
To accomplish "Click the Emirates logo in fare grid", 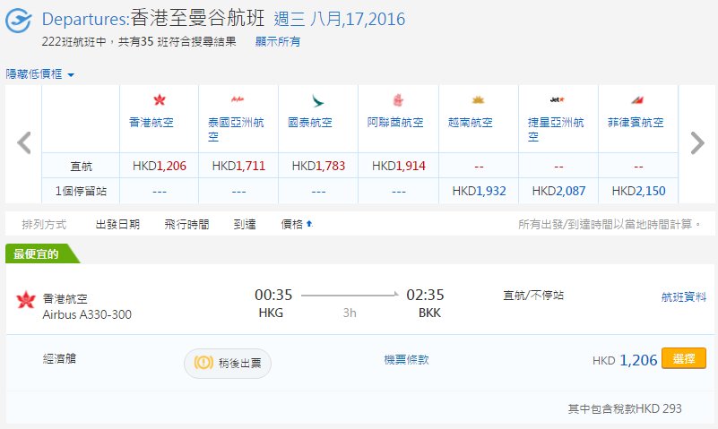I will [x=398, y=99].
